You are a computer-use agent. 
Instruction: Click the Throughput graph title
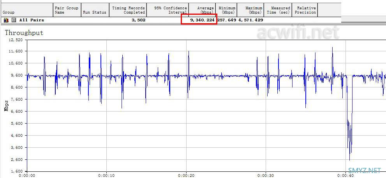click(24, 33)
